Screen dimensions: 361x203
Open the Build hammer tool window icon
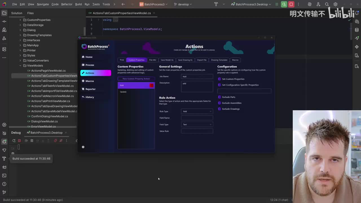tap(4, 159)
